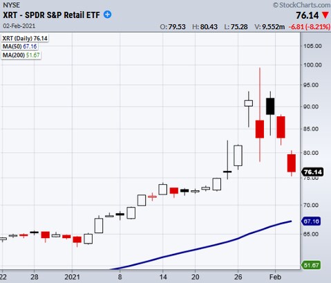Click the 105.00 price axis label
Screen dimensions: 331x283
[x=312, y=46]
